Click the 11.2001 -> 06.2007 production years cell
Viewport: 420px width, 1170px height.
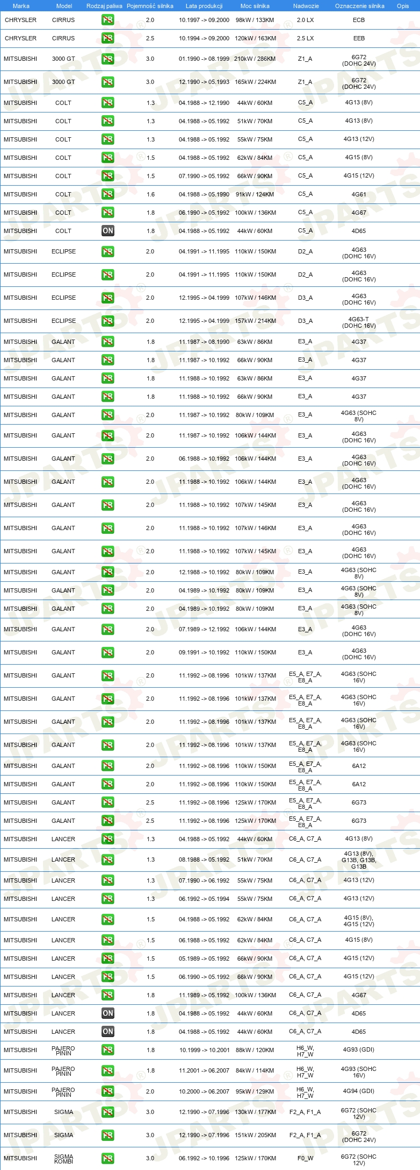pyautogui.click(x=204, y=1070)
